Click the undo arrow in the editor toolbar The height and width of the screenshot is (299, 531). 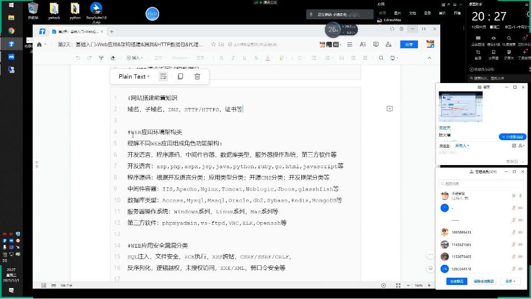pyautogui.click(x=78, y=58)
